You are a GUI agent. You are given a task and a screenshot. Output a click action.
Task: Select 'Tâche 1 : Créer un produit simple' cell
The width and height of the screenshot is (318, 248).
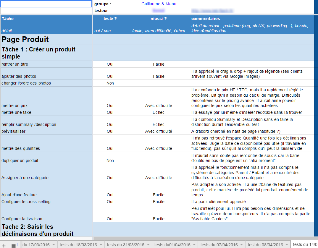pos(46,53)
